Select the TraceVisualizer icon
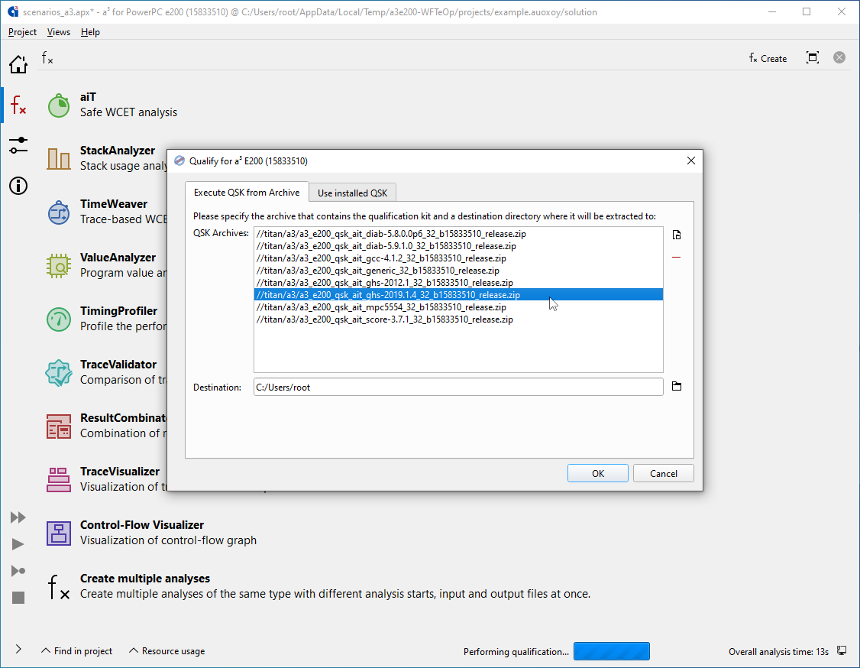Image resolution: width=860 pixels, height=668 pixels. point(59,479)
